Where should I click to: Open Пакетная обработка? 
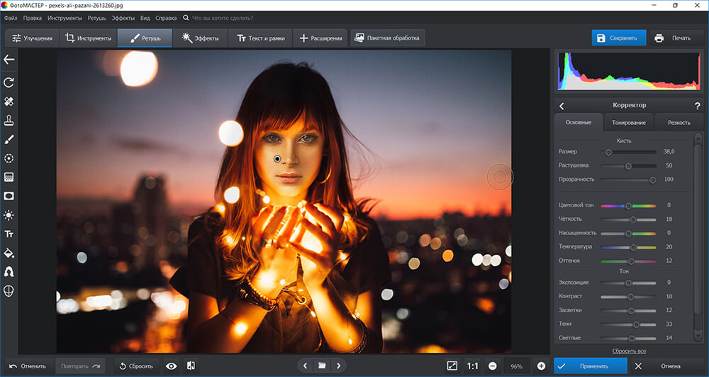coord(388,38)
